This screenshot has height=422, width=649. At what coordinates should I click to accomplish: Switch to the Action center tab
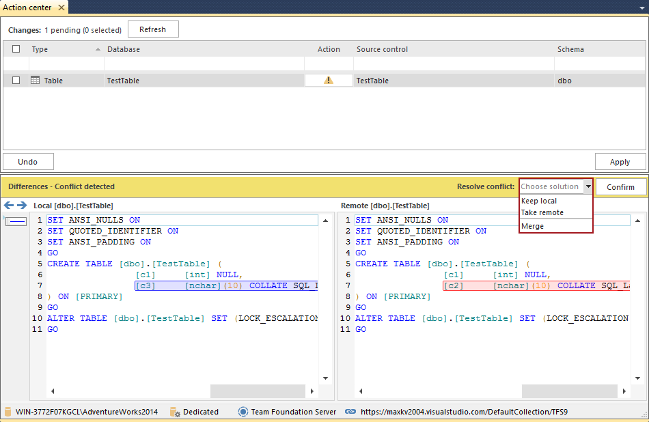point(29,7)
